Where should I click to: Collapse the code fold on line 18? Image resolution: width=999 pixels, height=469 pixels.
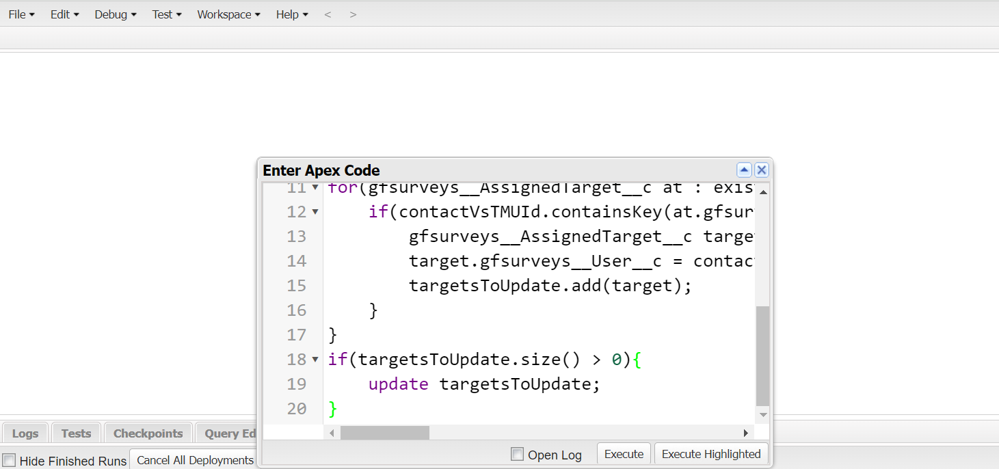coord(315,360)
